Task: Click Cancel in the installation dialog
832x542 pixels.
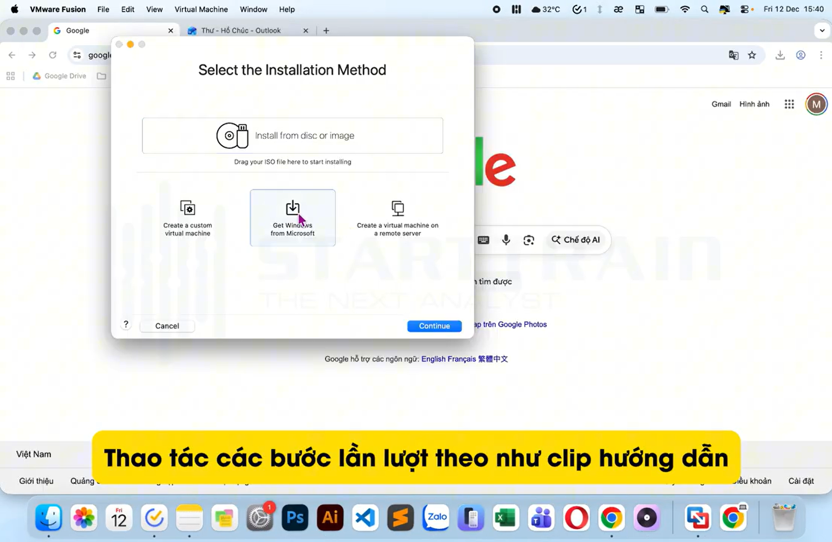Action: (167, 326)
